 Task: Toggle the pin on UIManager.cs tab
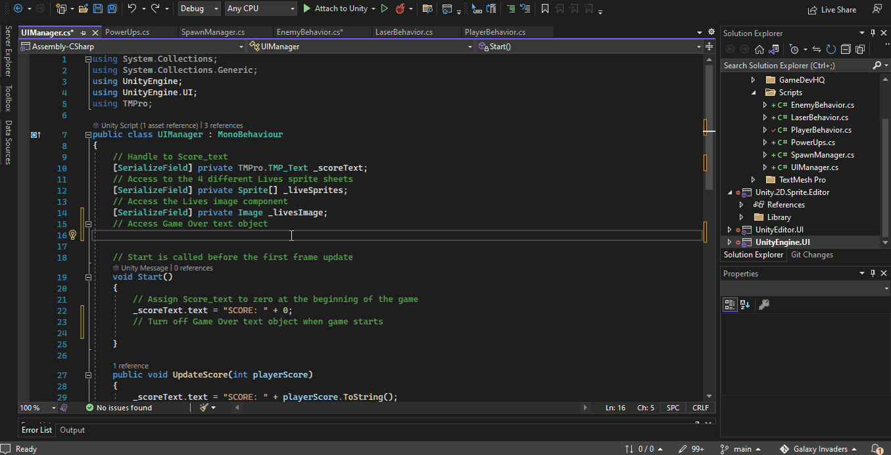[84, 32]
